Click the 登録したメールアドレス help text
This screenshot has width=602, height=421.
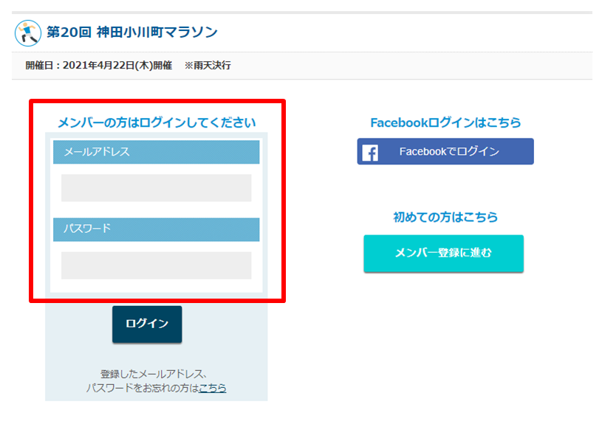[154, 374]
